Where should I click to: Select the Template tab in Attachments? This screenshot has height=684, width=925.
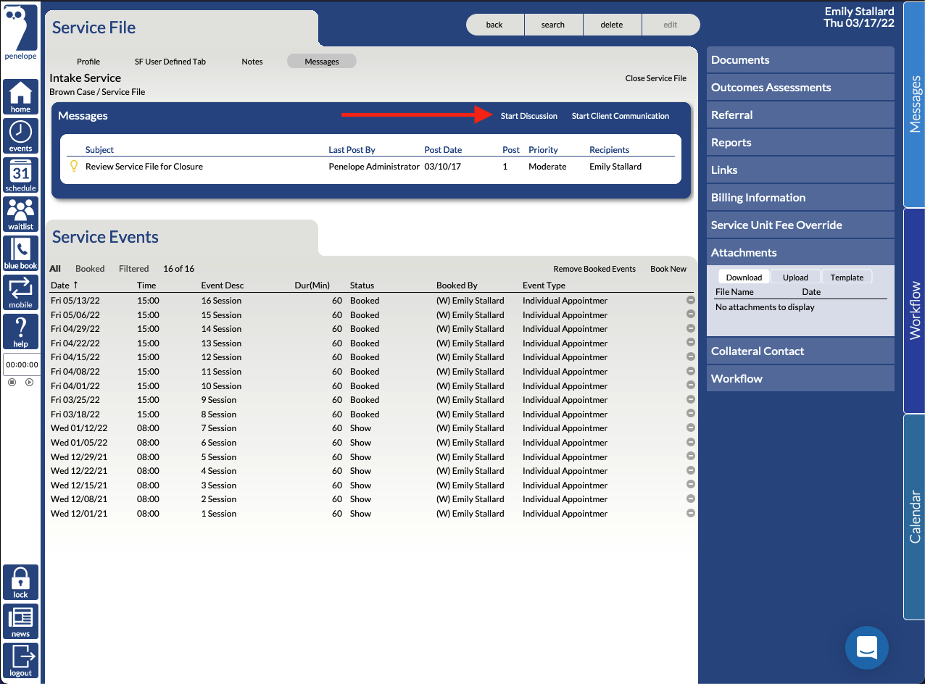coord(847,278)
